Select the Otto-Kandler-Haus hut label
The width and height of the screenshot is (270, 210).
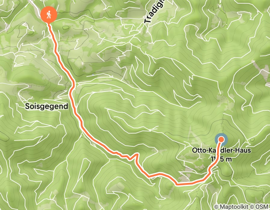[x=221, y=150]
